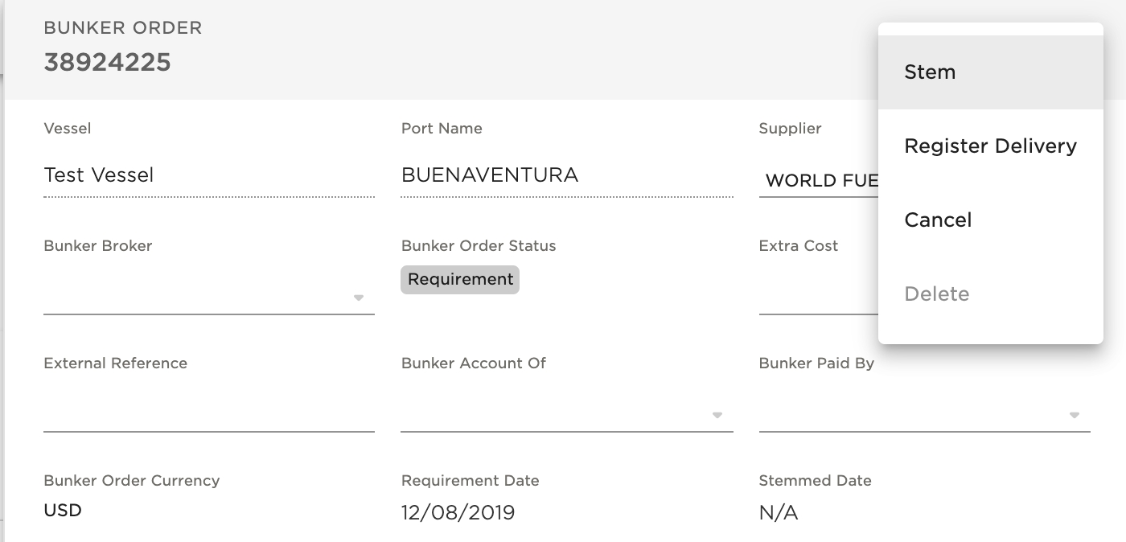Click the Port Name field BUENAVENTURA

point(566,175)
